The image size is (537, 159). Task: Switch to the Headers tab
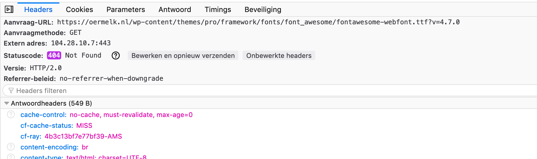click(x=38, y=10)
